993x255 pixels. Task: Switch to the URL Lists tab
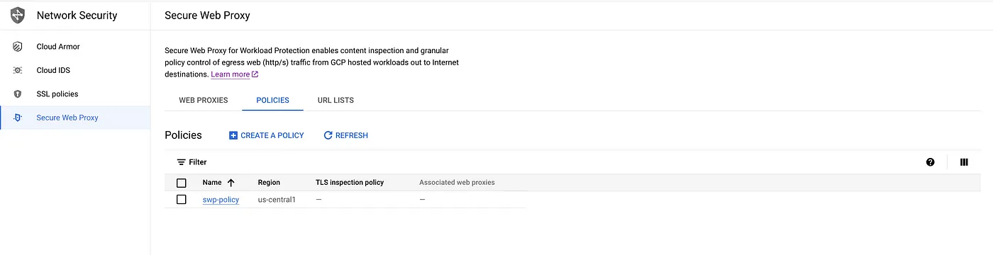pos(335,100)
